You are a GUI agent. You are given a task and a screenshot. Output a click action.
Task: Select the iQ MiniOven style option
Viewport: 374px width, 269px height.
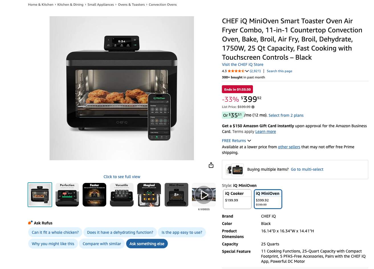tap(268, 199)
